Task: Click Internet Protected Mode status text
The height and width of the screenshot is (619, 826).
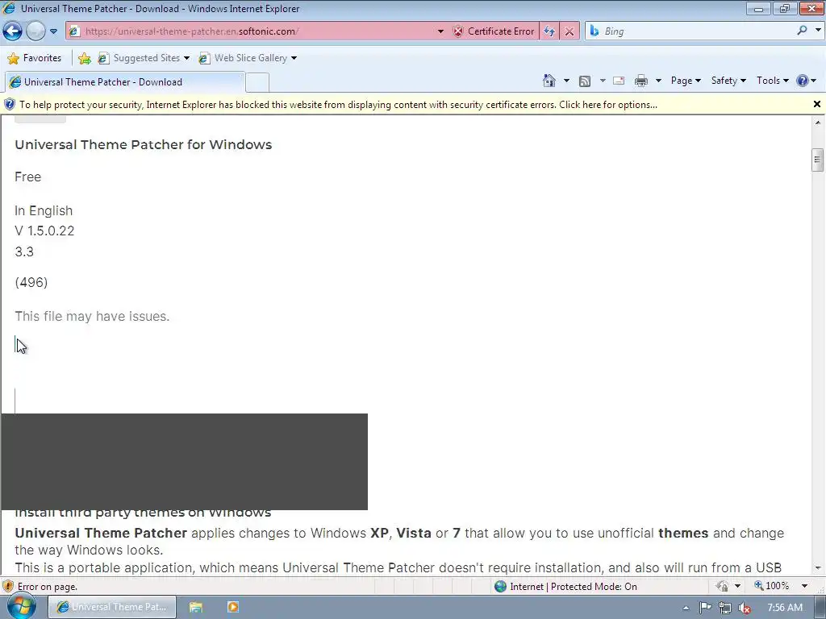Action: pyautogui.click(x=574, y=587)
